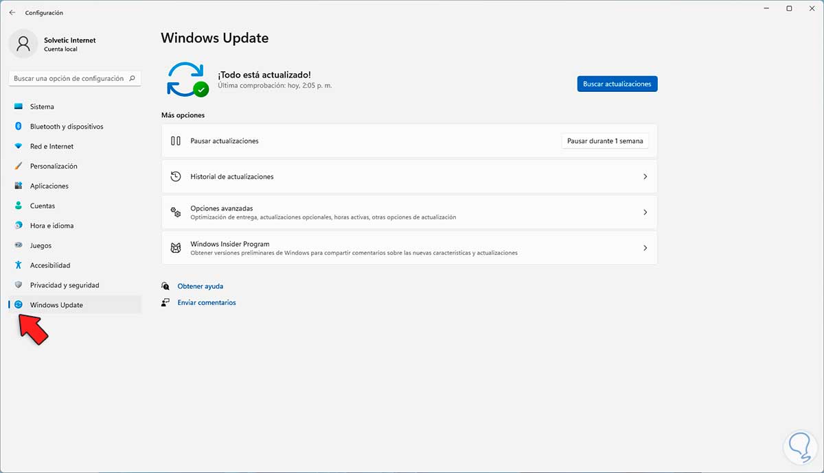
Task: Select the Cuentas person icon
Action: [18, 206]
